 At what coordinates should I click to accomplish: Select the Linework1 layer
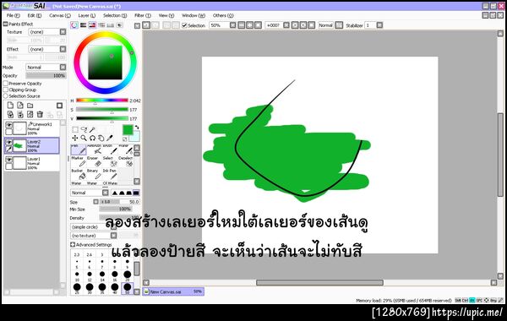(32, 128)
